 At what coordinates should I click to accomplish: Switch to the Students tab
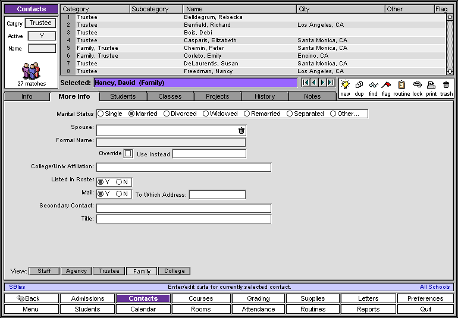point(123,96)
